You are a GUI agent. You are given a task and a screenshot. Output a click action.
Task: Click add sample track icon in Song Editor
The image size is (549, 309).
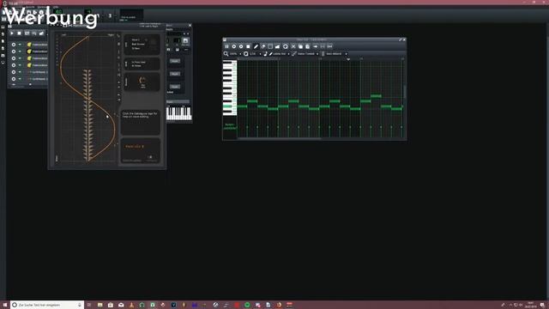pos(34,33)
